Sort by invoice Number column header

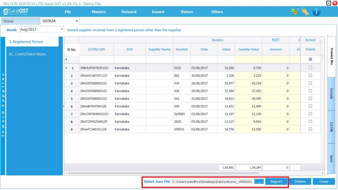tap(182, 49)
